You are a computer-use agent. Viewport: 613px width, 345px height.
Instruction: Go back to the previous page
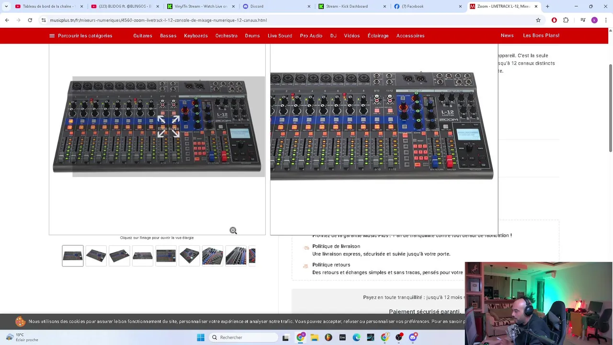point(7,20)
